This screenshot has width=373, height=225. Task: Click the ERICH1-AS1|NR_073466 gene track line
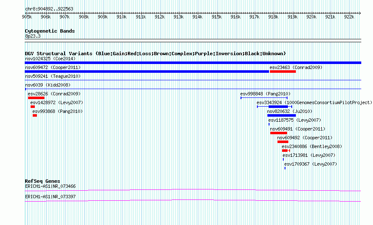coord(193,190)
